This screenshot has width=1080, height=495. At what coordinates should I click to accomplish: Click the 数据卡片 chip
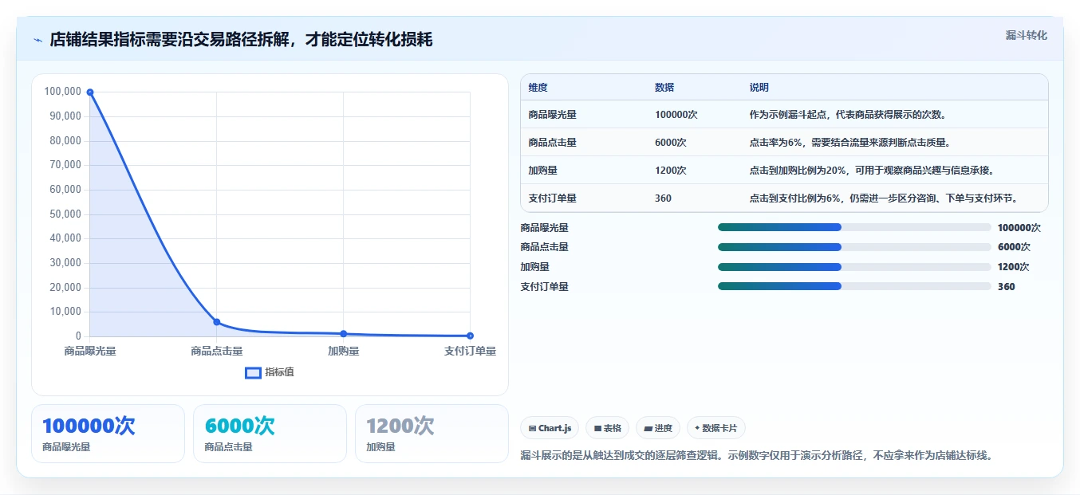(716, 428)
